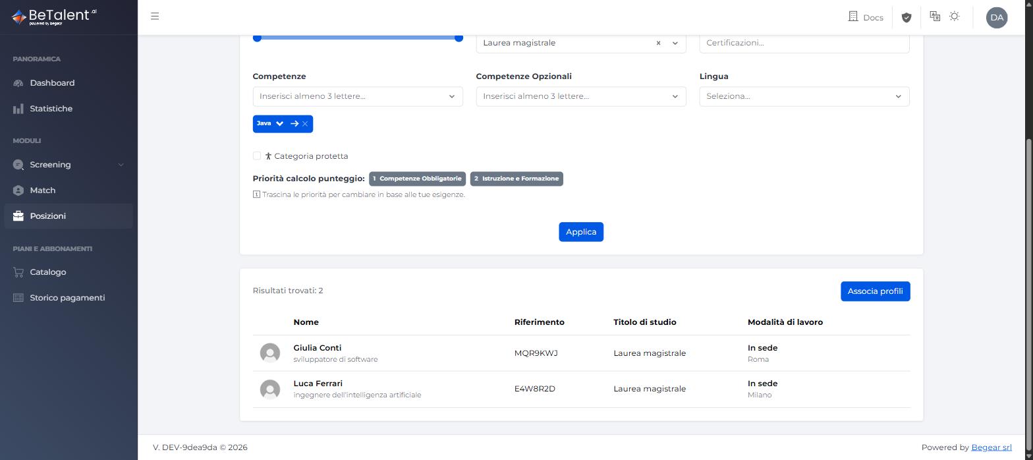Click the Riferimento column header
This screenshot has height=460, width=1033.
(x=540, y=322)
